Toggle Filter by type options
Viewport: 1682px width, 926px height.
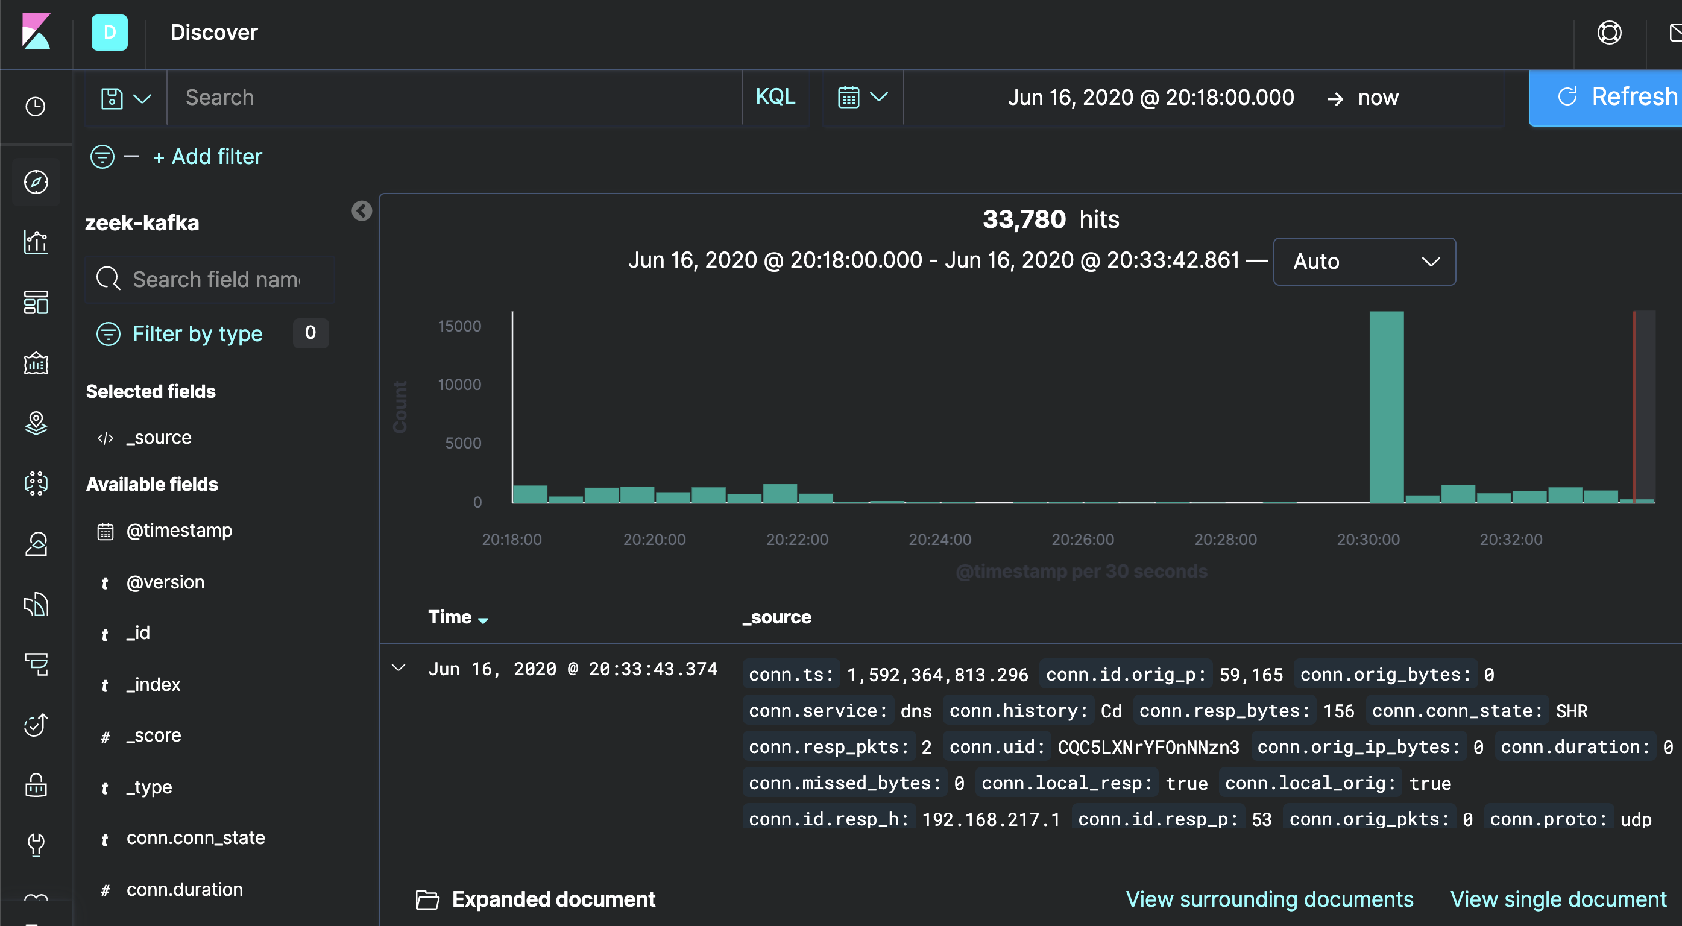coord(197,334)
